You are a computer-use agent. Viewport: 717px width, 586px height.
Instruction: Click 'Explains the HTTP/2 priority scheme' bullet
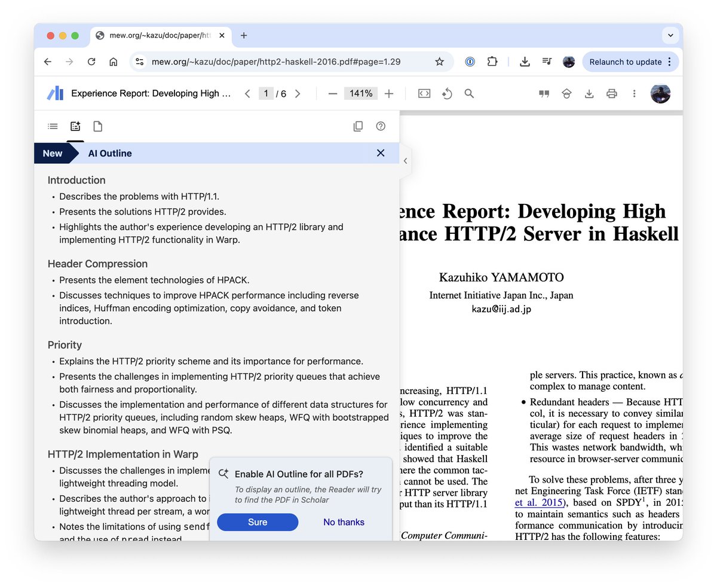click(211, 361)
